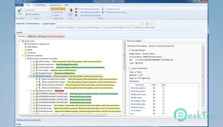Switch to the Error Log tab
Viewport: 223px width, 127px height.
pyautogui.click(x=51, y=36)
